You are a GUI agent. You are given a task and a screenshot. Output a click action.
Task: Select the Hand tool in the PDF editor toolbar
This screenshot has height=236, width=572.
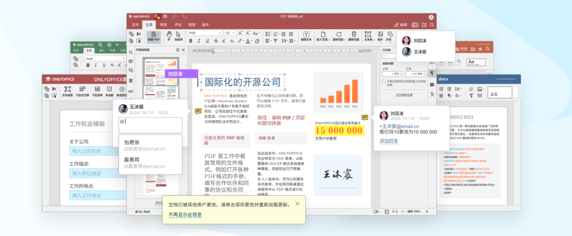click(x=169, y=35)
